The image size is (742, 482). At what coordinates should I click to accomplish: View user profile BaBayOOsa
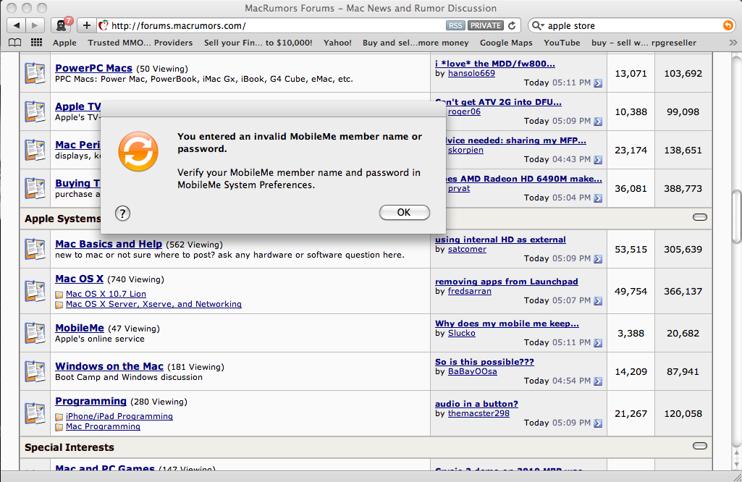(472, 372)
